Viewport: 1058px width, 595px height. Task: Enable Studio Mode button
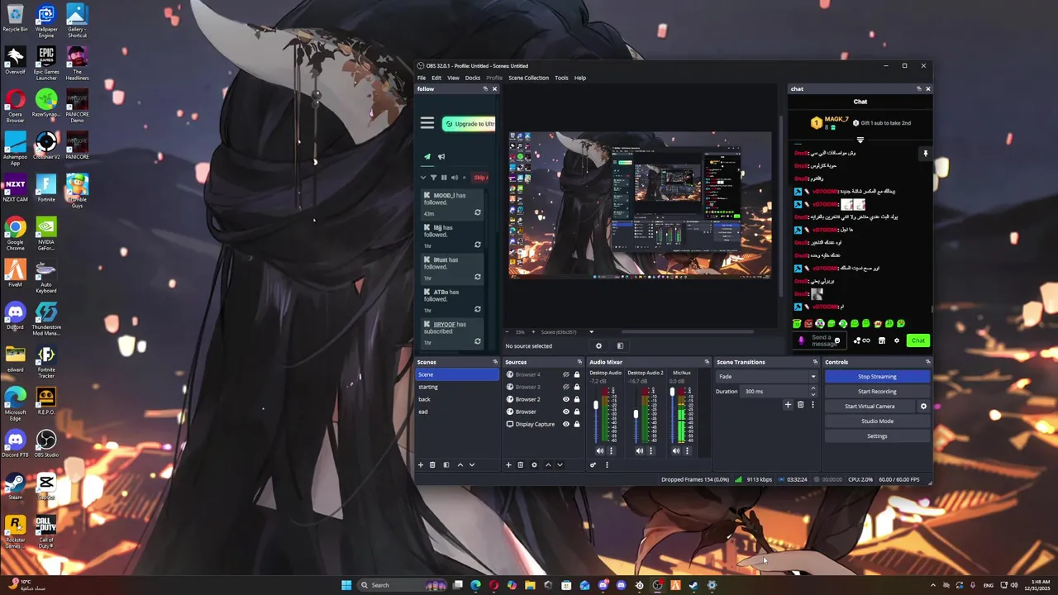(877, 421)
